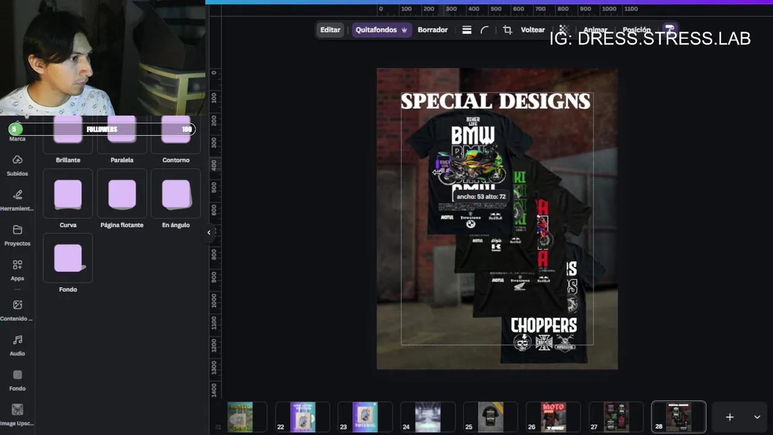Click the copy style paint roller icon

pyautogui.click(x=669, y=29)
